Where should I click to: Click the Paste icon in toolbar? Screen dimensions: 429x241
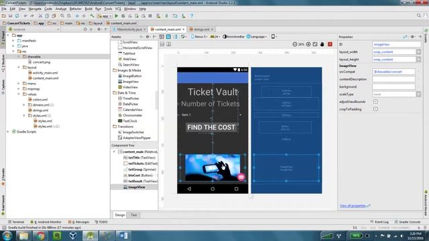pos(54,16)
